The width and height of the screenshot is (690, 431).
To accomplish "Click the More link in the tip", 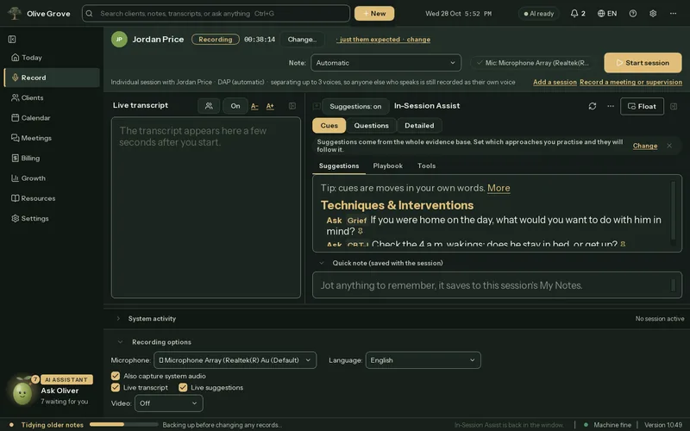I will [499, 188].
